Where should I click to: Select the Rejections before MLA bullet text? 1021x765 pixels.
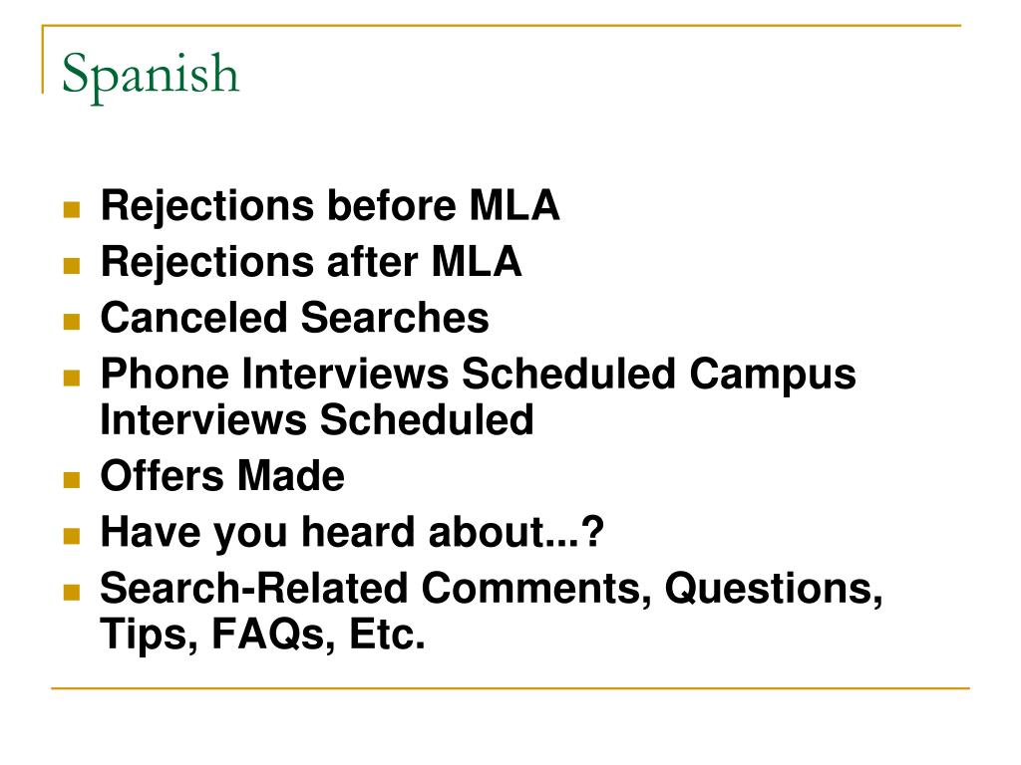pos(330,207)
